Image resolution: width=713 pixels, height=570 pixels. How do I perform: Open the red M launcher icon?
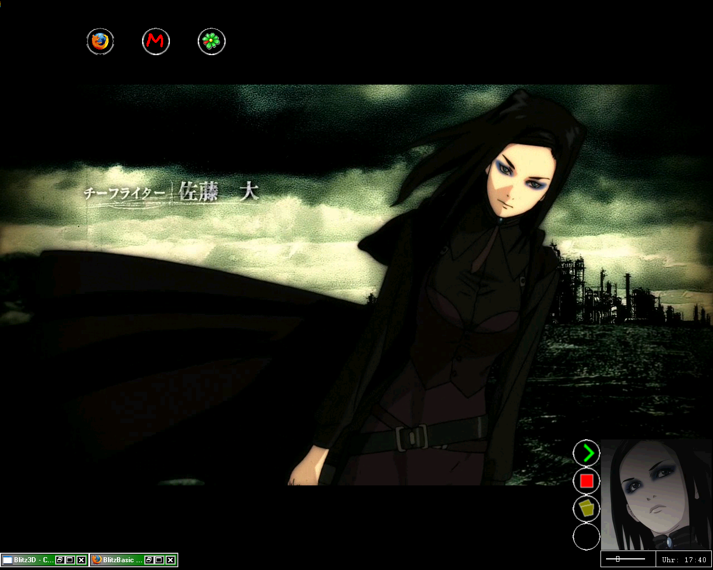point(156,42)
